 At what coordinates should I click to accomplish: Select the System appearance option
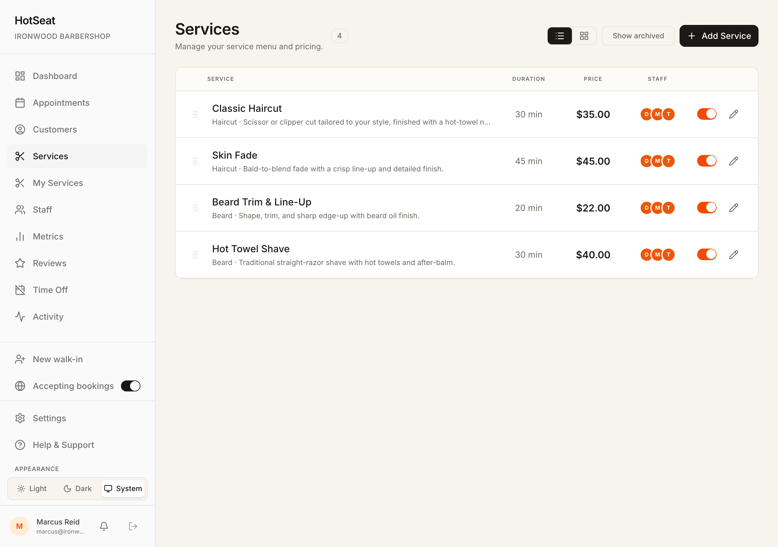click(x=123, y=488)
